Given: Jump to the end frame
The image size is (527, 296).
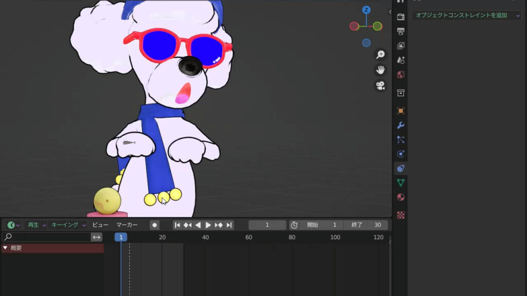Looking at the screenshot, I should [229, 225].
